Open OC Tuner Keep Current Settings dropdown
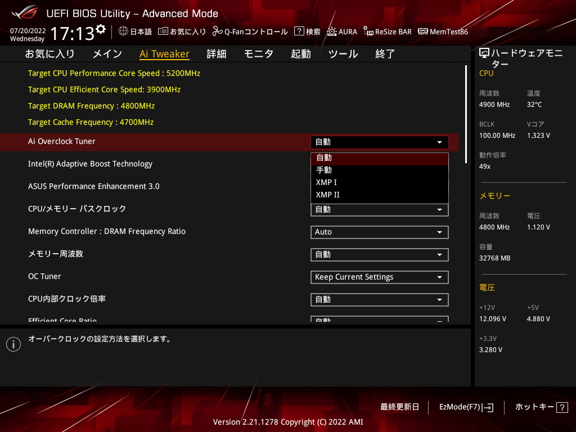 coord(380,277)
